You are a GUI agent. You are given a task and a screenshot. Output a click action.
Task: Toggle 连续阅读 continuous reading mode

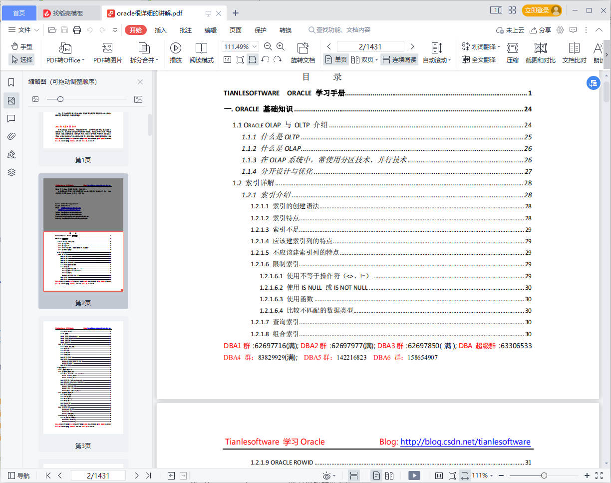pos(399,60)
